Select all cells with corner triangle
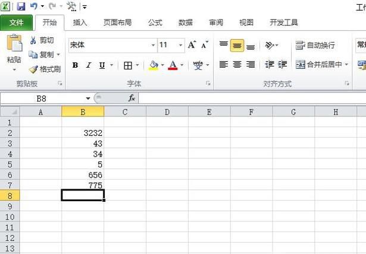This screenshot has width=366, height=254. (10, 112)
